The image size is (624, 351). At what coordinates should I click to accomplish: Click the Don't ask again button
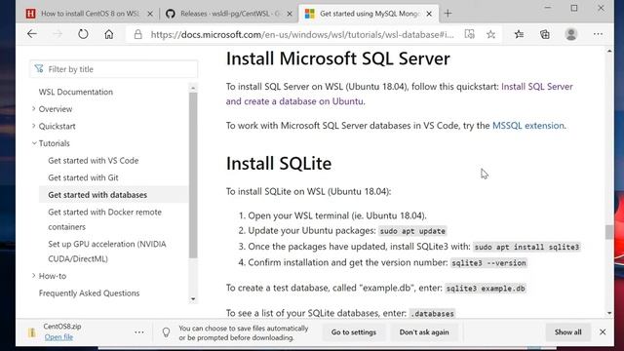(x=424, y=331)
